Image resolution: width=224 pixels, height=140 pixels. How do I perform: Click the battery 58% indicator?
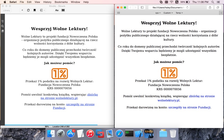(x=185, y=2)
